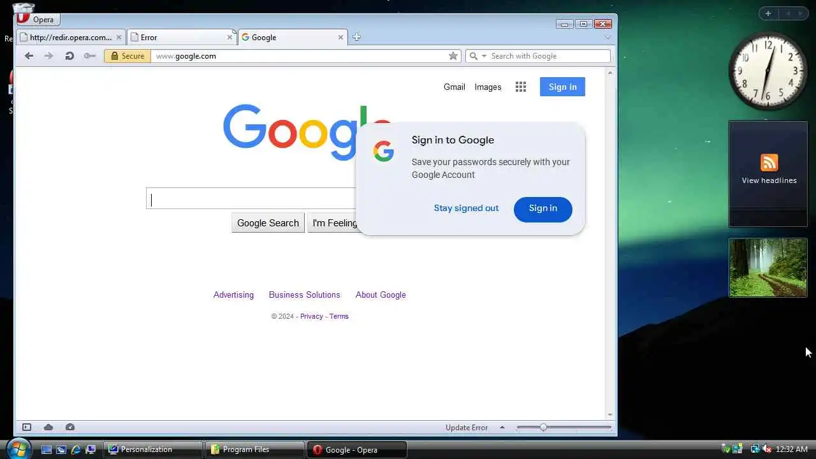Open the view options arrow by Update Error
Viewport: 816px width, 459px height.
[x=502, y=428]
